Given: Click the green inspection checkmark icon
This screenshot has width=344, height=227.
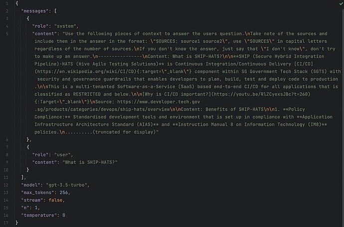Looking at the screenshot, I should click(x=341, y=3).
